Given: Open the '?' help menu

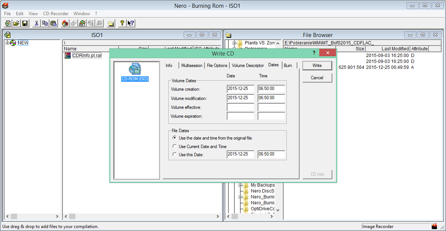Looking at the screenshot, I should pos(96,14).
